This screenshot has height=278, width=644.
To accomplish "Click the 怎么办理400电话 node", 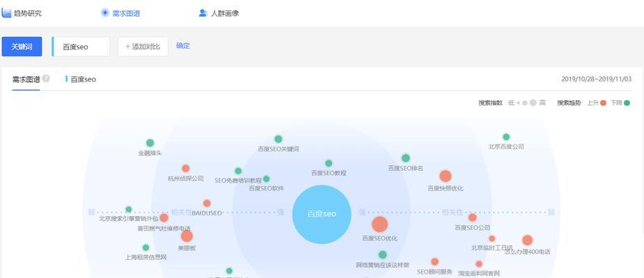I will click(527, 240).
